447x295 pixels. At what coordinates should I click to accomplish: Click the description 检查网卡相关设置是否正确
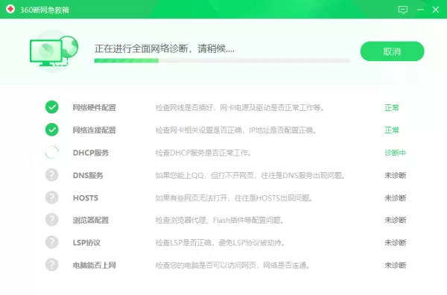(235, 130)
